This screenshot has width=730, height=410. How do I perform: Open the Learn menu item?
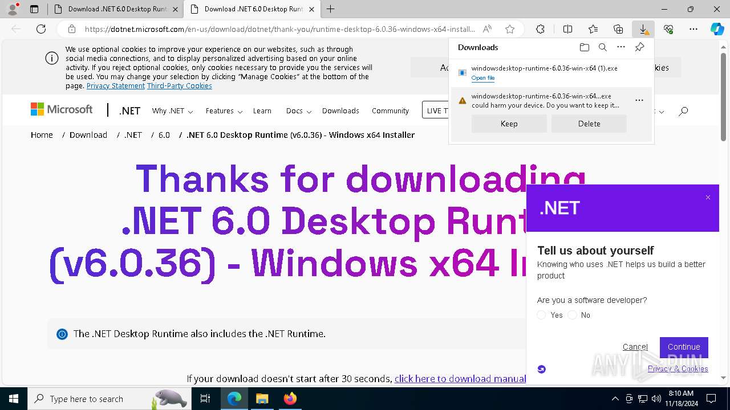click(x=262, y=111)
